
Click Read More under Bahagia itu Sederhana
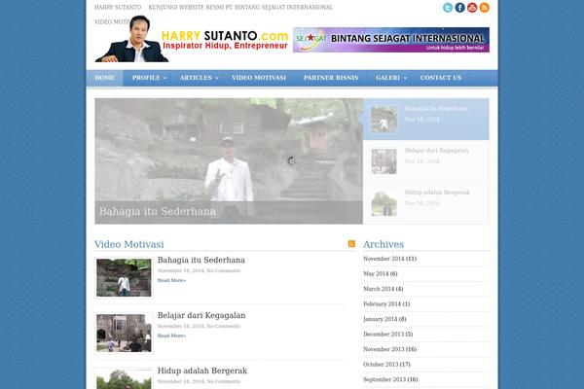(x=171, y=280)
